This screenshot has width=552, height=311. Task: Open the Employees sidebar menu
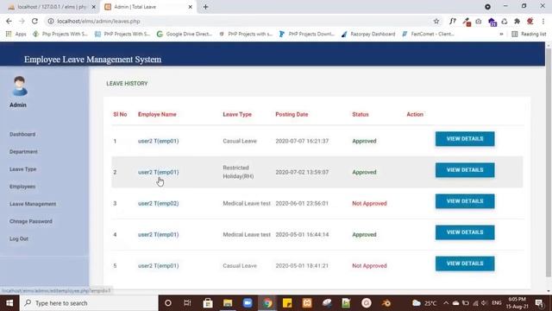click(22, 187)
